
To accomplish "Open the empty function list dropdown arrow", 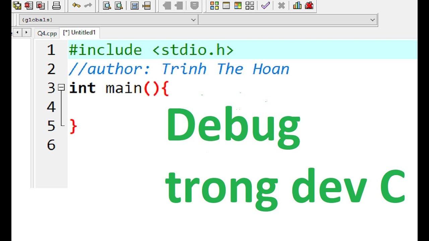I will click(373, 20).
